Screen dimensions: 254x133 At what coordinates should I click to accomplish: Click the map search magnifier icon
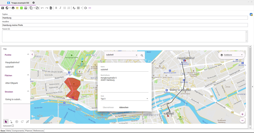click(142, 55)
